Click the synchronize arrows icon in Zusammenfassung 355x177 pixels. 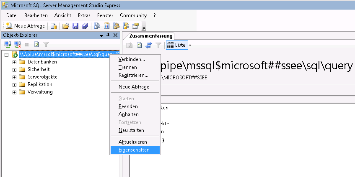pos(149,46)
